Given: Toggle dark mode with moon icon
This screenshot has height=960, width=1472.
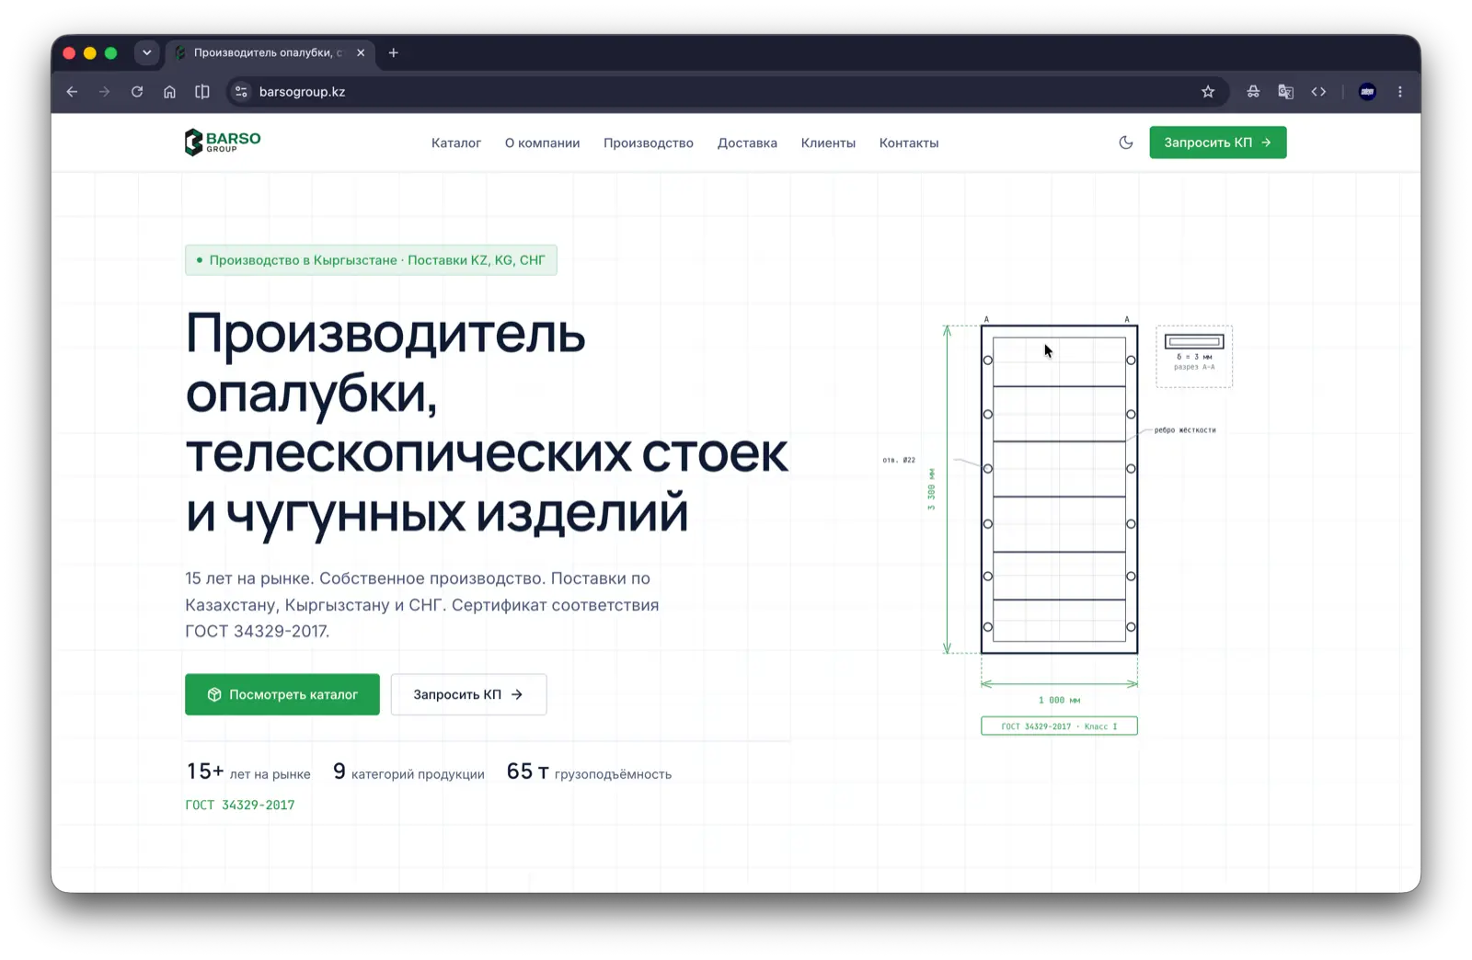Looking at the screenshot, I should click(1126, 143).
